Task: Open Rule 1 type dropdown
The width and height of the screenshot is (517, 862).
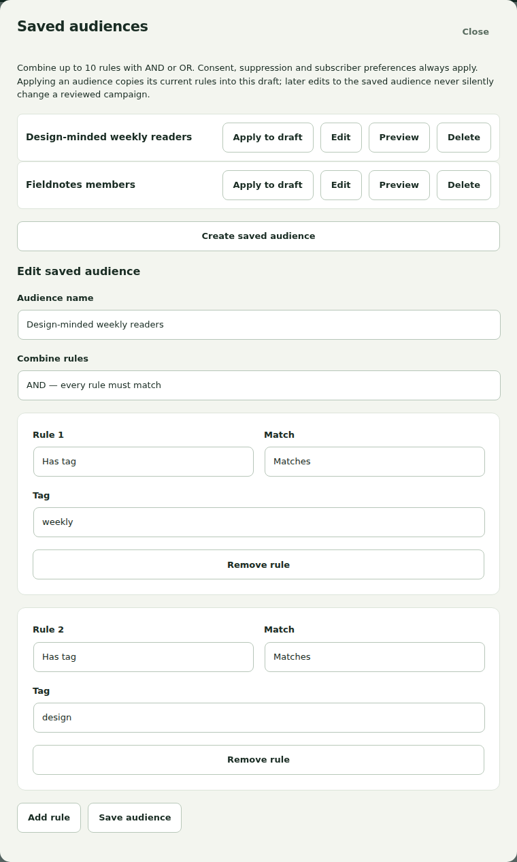Action: [144, 462]
